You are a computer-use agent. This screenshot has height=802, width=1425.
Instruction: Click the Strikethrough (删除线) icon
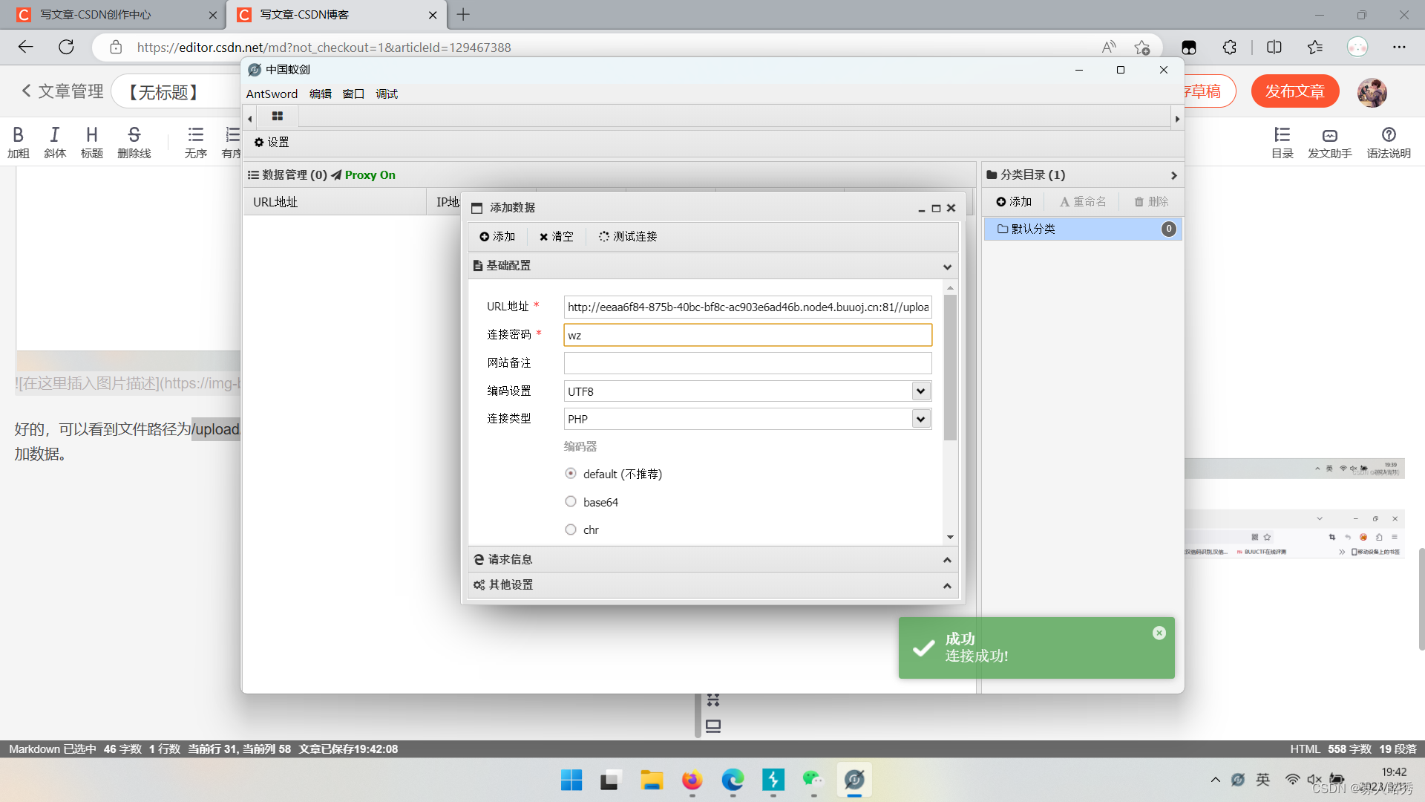(134, 135)
